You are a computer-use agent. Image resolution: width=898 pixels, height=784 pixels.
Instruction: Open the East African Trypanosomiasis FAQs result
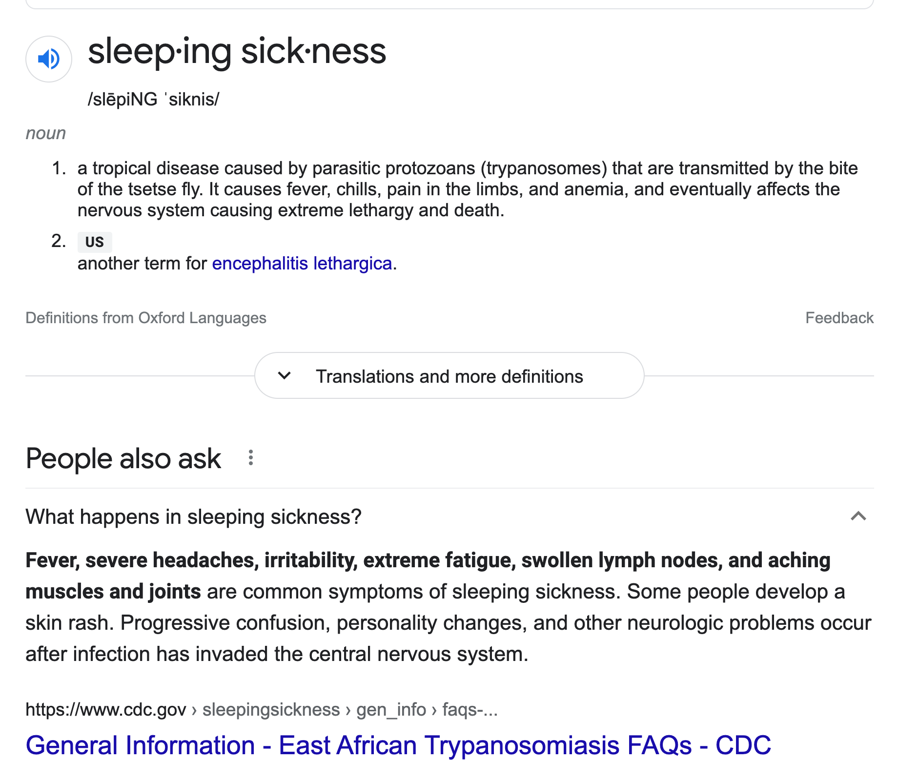(x=398, y=745)
